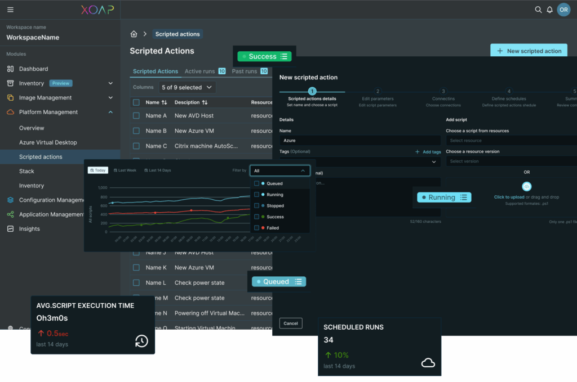This screenshot has width=577, height=382.
Task: Click the Name input field containing Azure
Action: pos(359,141)
